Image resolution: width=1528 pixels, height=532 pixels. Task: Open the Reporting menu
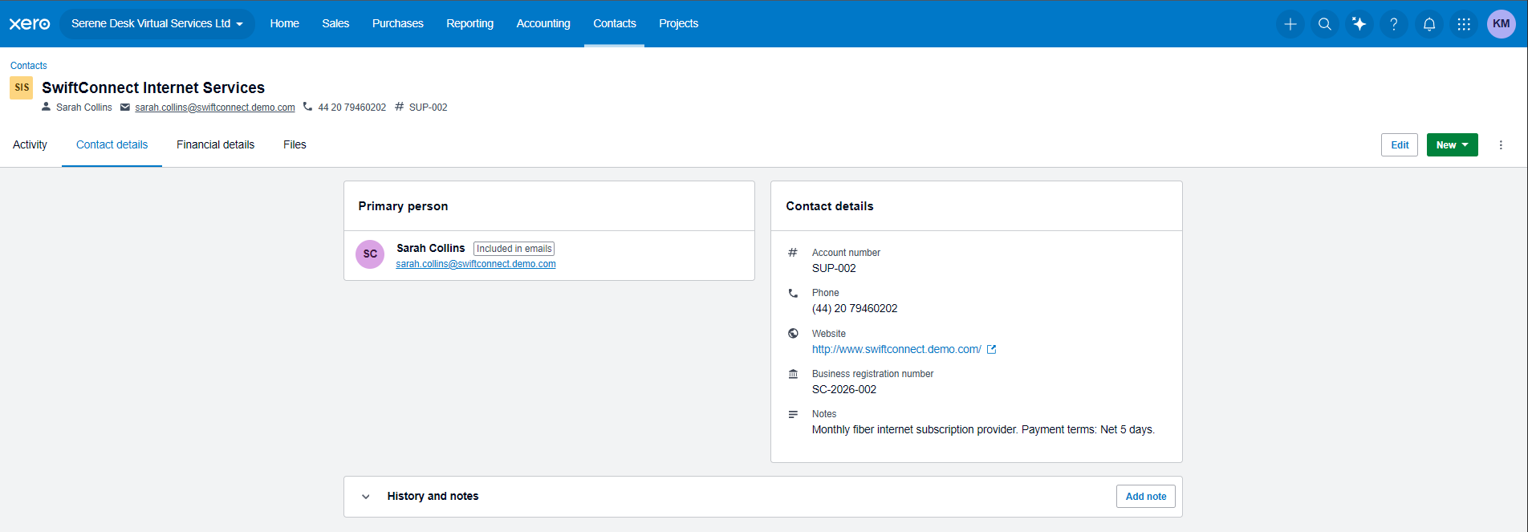point(470,24)
